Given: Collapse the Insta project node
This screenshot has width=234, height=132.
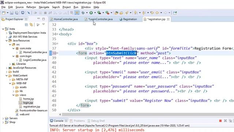Looking at the screenshot, I should [3, 29].
